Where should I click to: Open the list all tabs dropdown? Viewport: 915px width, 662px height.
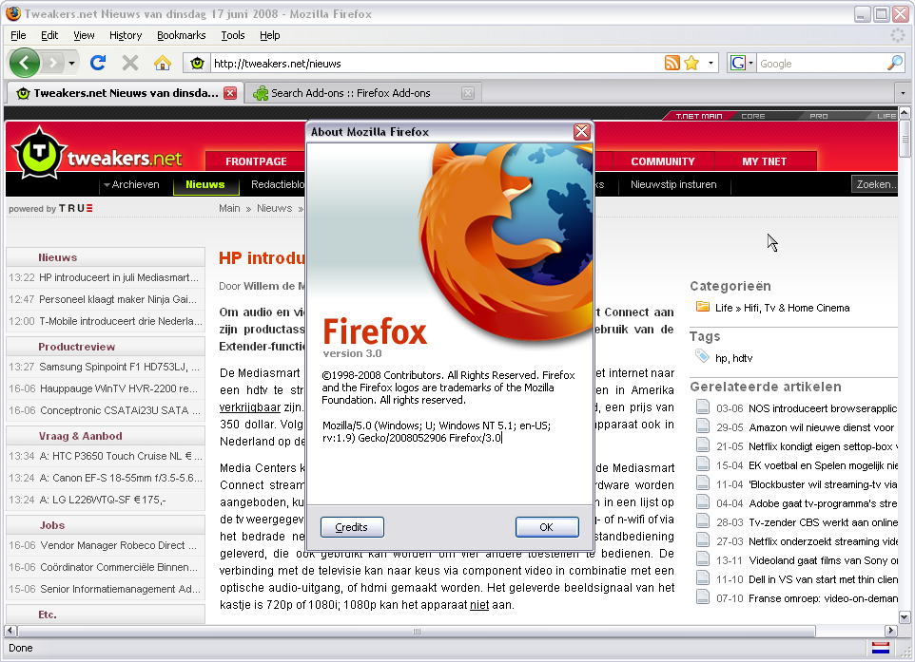coord(903,93)
